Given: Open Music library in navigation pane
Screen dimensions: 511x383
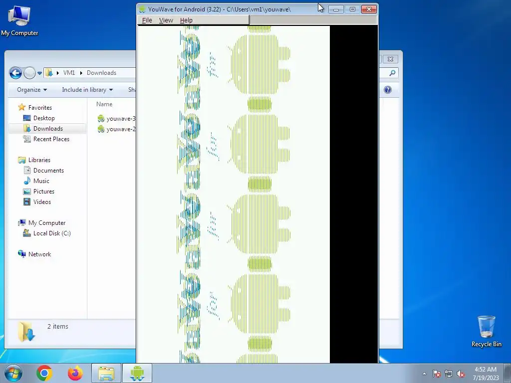Looking at the screenshot, I should (41, 181).
